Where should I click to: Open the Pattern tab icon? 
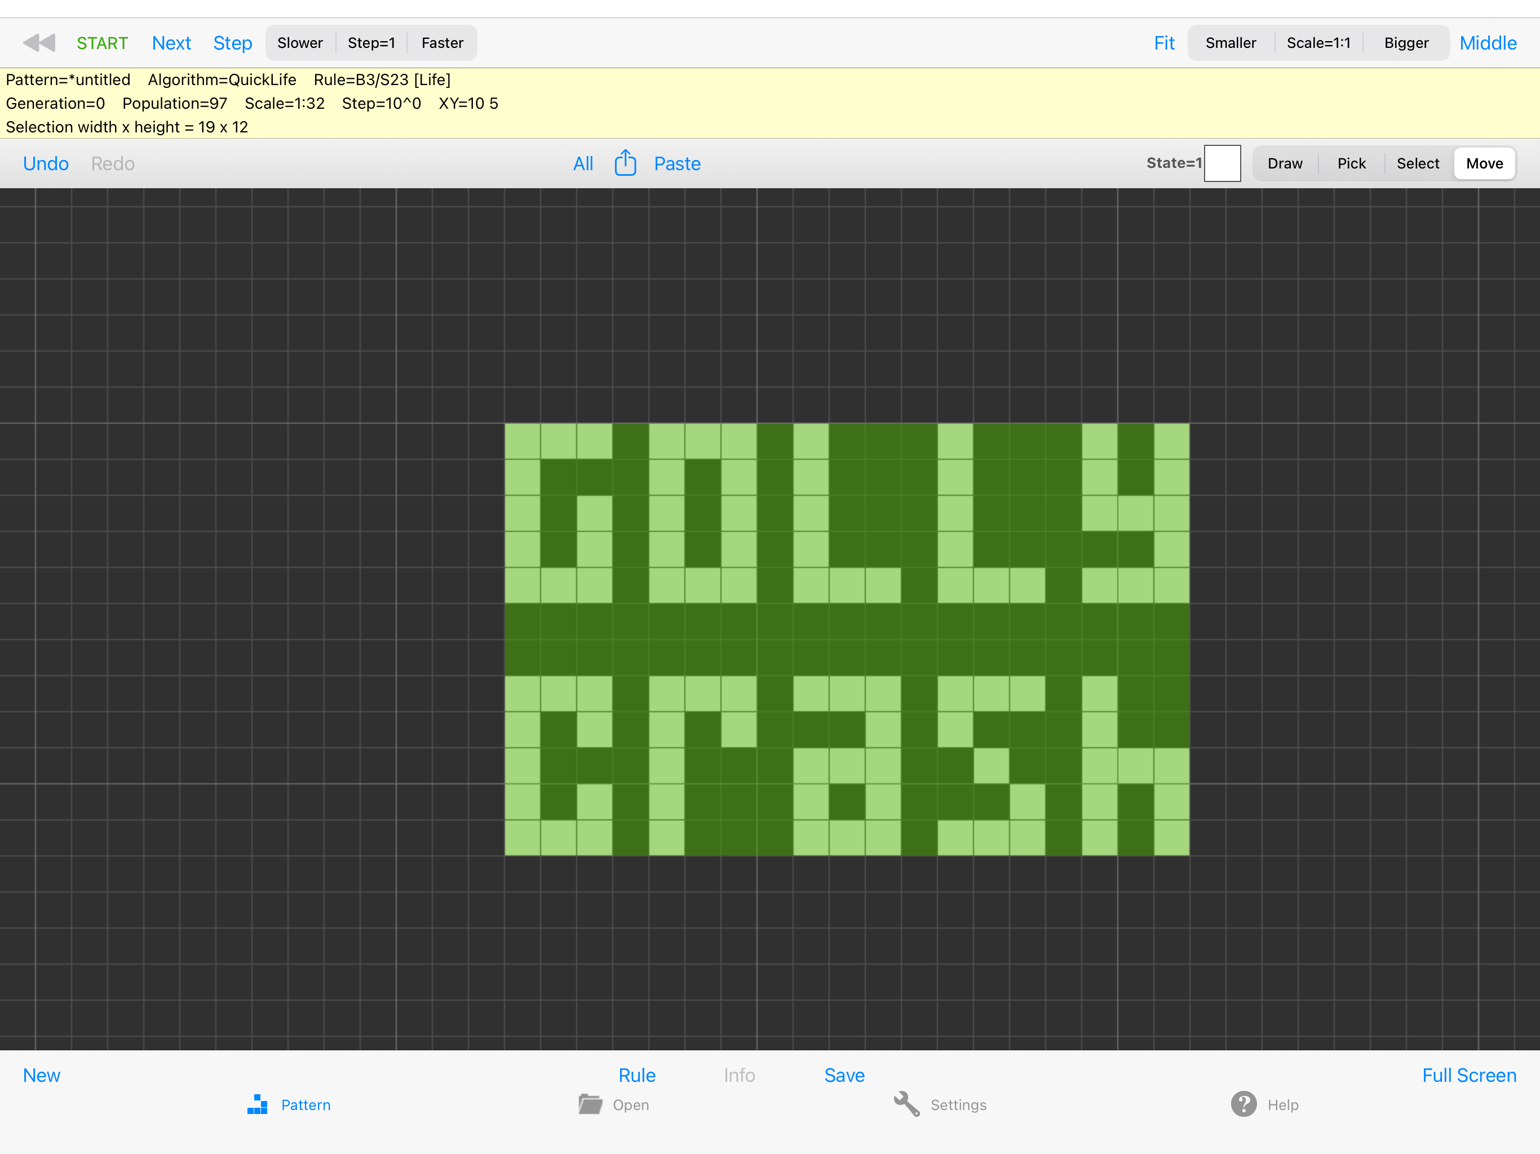(x=258, y=1104)
